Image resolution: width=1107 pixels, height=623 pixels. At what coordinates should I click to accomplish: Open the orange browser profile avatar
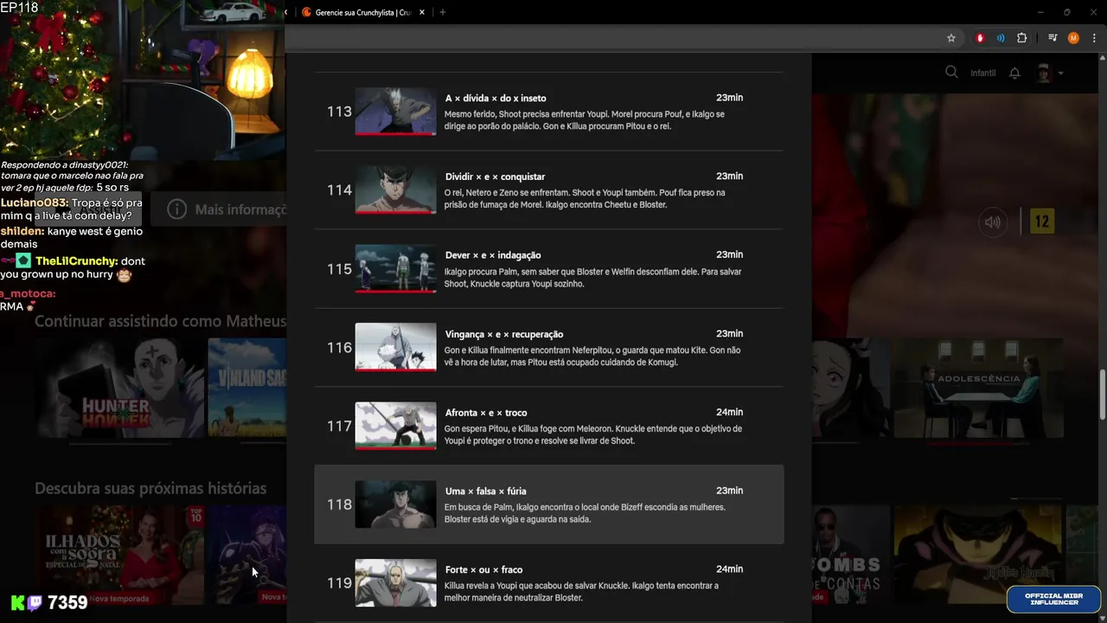[x=1073, y=38]
